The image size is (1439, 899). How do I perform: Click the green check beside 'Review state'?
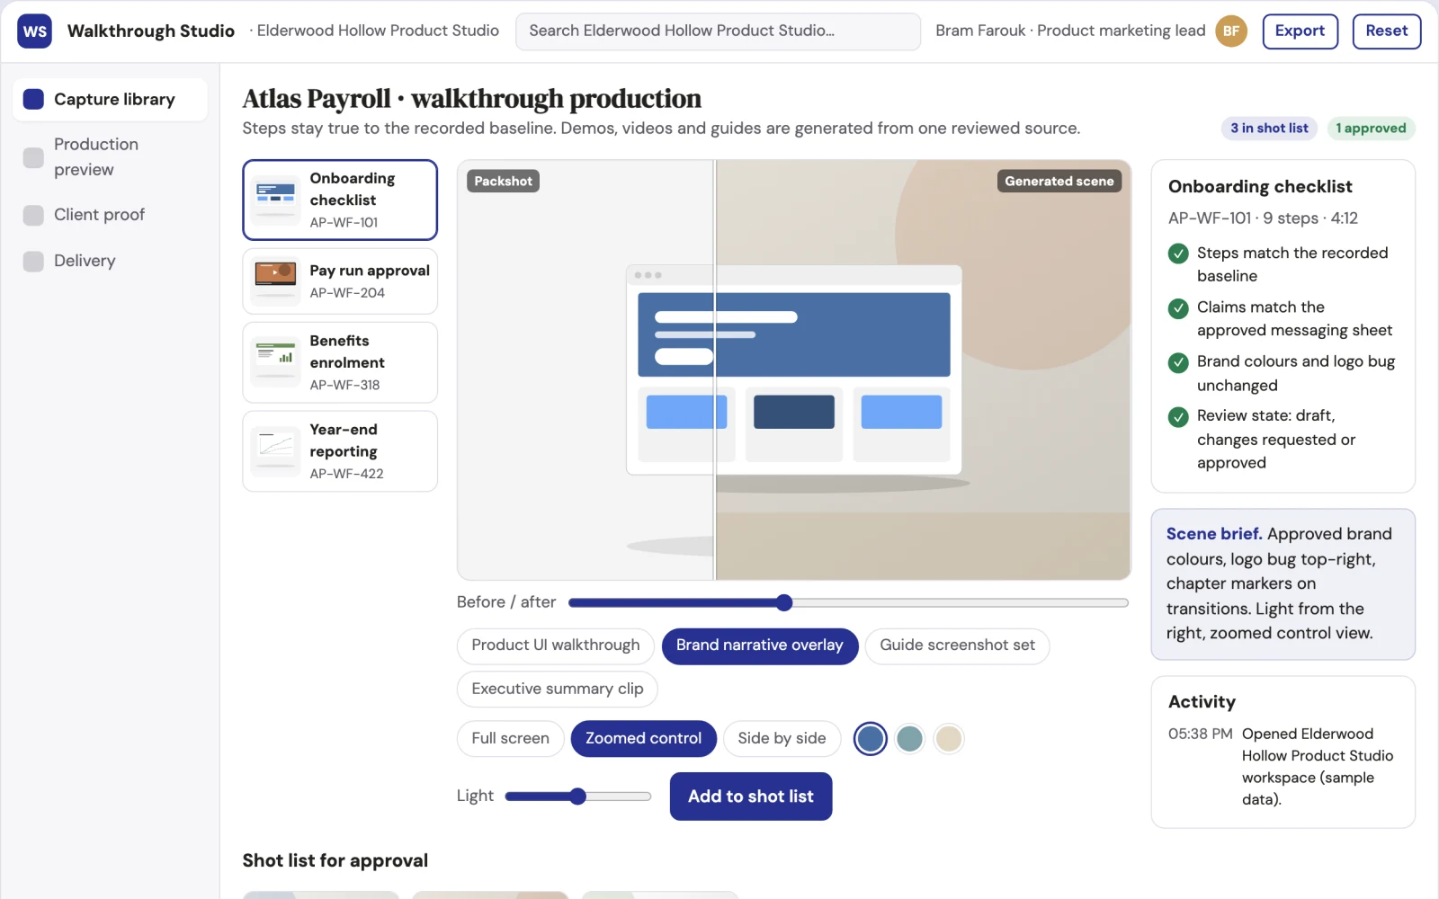pos(1178,417)
